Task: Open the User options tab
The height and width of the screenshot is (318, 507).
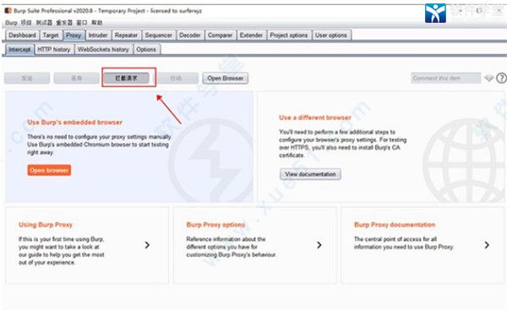Action: [x=331, y=36]
